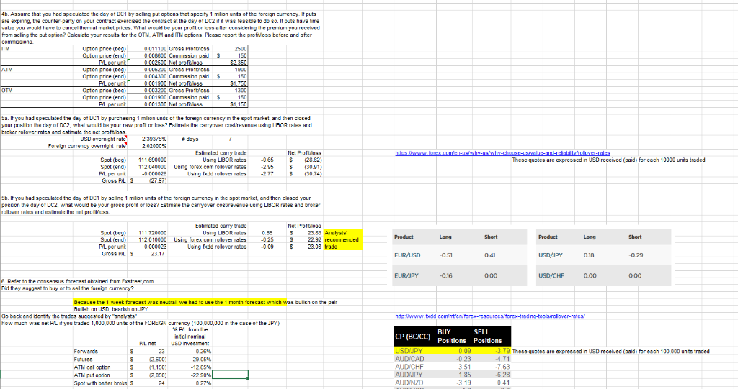Click ITM option price (end) 0.008600
738x389 pixels.
click(x=147, y=55)
